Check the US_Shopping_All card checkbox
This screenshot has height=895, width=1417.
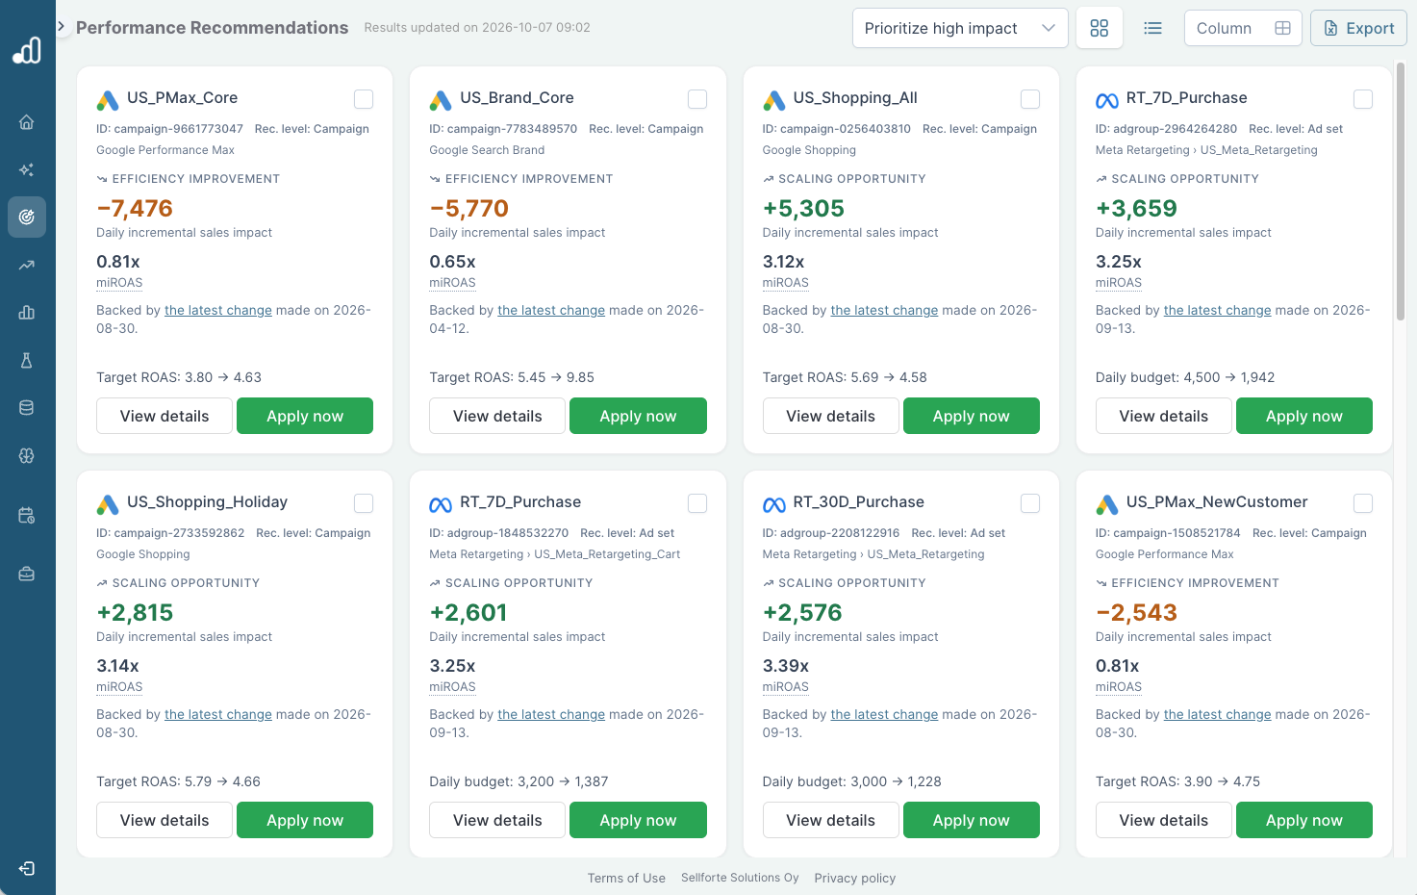pos(1030,99)
